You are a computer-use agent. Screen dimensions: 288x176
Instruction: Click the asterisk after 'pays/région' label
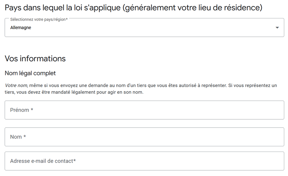67,19
